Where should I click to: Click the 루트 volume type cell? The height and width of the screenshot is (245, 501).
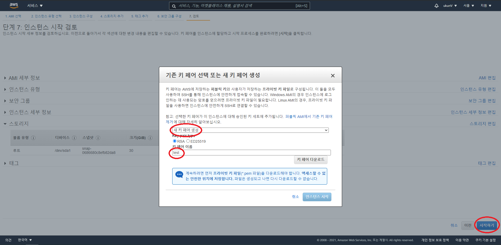pyautogui.click(x=17, y=150)
